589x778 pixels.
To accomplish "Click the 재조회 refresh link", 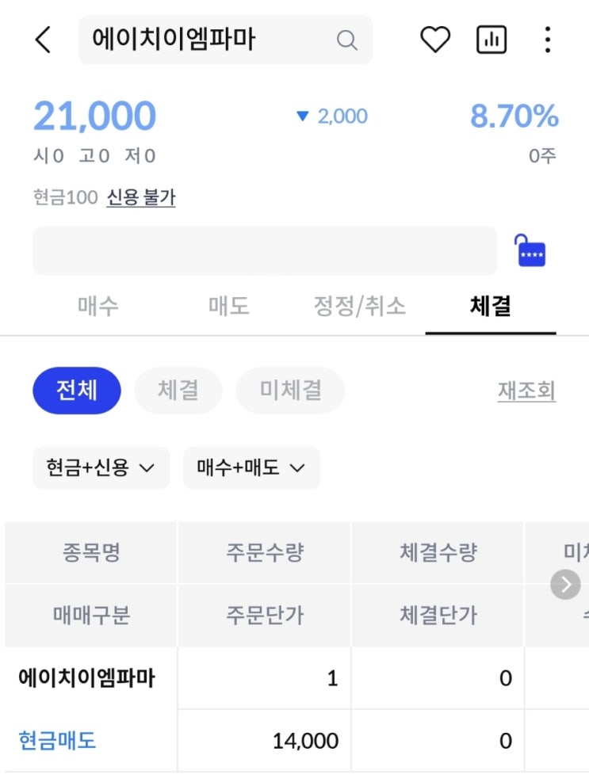I will coord(526,391).
